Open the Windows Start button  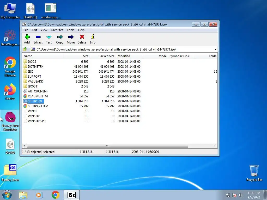coord(7,195)
